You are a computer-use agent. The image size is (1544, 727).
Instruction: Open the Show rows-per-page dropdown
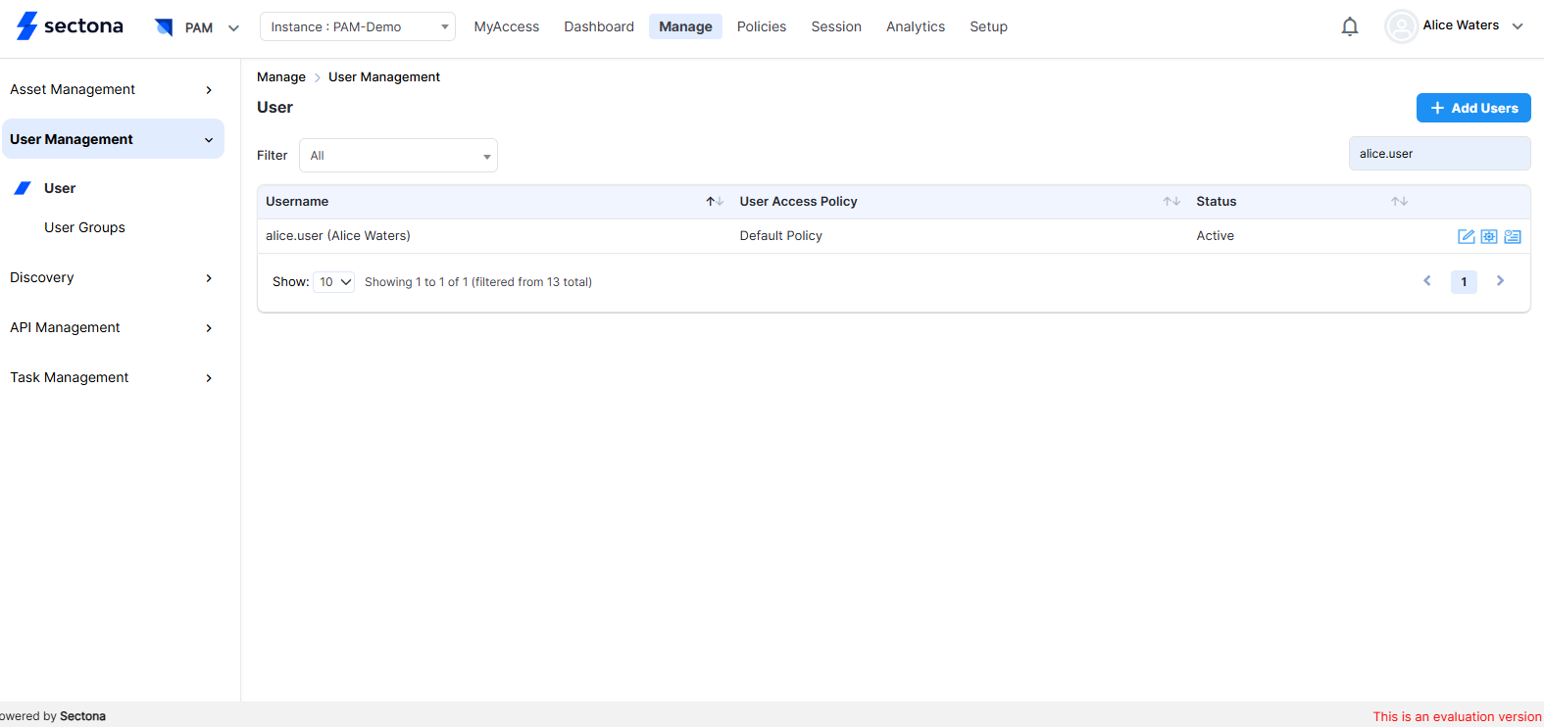(334, 282)
